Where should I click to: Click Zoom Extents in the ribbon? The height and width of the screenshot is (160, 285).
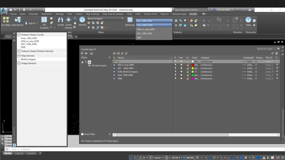[68, 23]
